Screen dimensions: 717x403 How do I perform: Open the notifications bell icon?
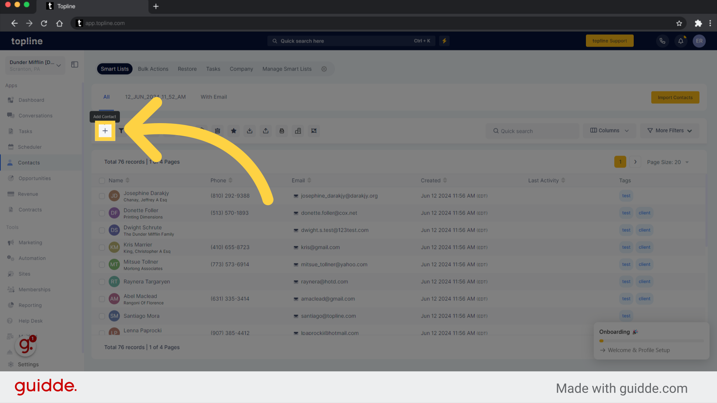pyautogui.click(x=680, y=41)
